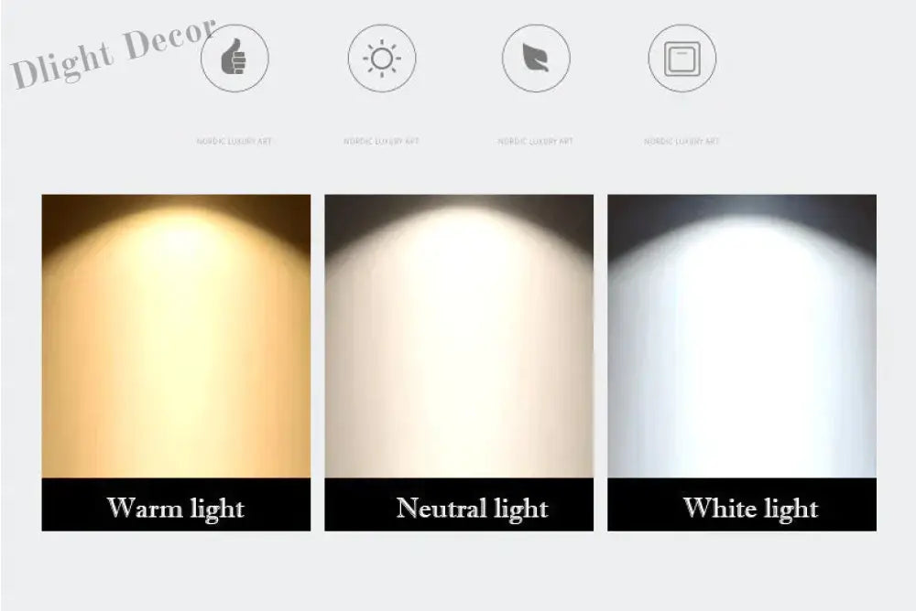Click NORDIC LUXURY ART caption under leaf icon
This screenshot has height=611, width=916.
click(x=536, y=141)
